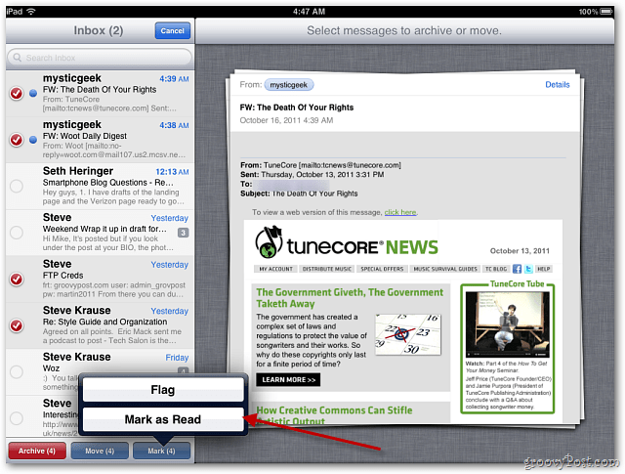Expand sender Details in message header

558,85
